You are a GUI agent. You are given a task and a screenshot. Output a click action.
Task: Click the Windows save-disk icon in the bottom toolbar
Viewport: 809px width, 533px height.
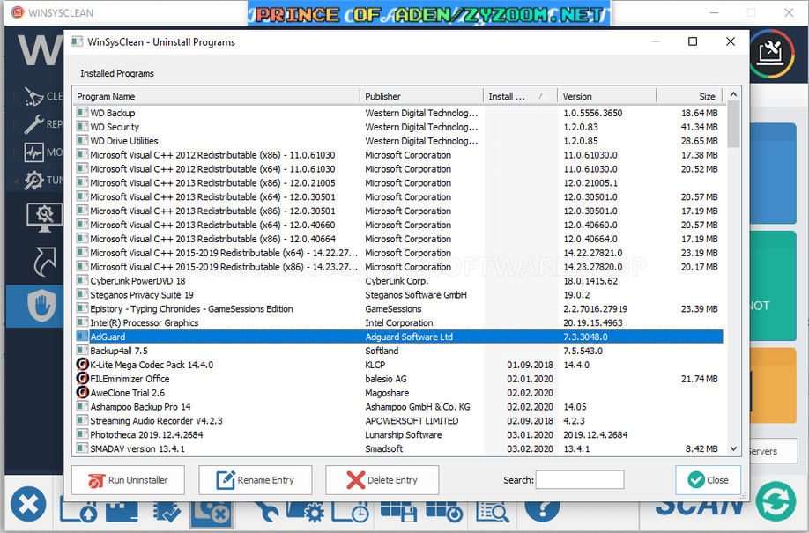[x=398, y=511]
